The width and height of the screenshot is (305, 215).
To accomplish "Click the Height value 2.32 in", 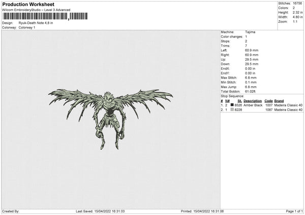I will 297,12.
